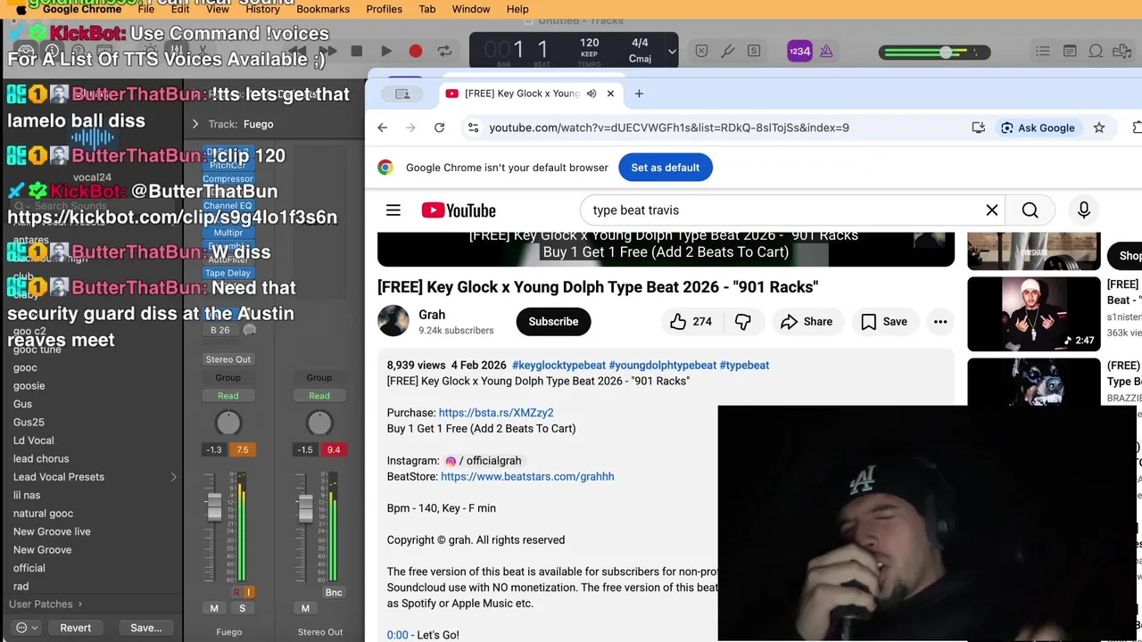Click Set as default browser button
The image size is (1142, 642).
click(666, 168)
